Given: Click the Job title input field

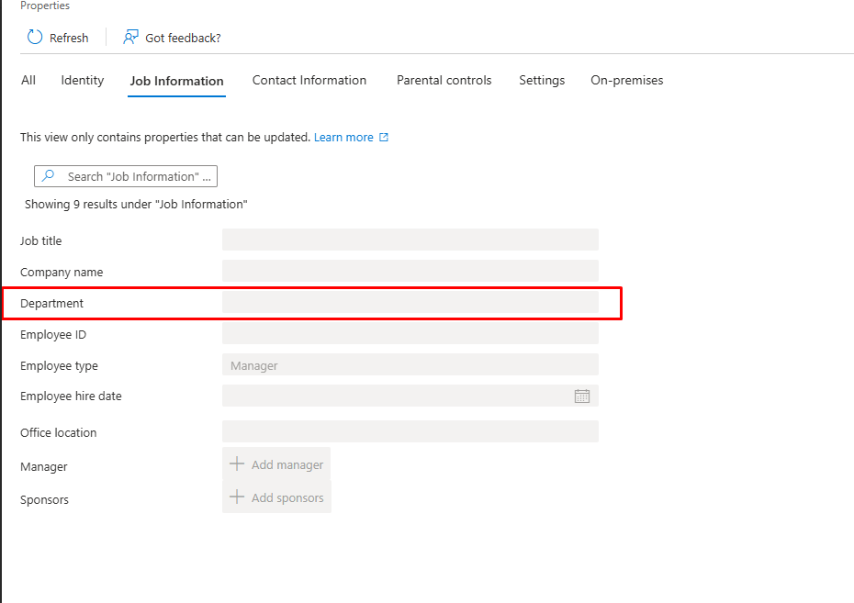Looking at the screenshot, I should pos(410,240).
